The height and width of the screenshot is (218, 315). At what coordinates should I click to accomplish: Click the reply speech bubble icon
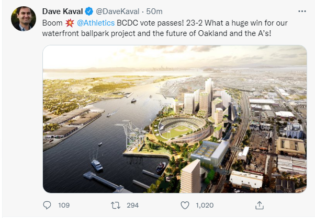[47, 205]
